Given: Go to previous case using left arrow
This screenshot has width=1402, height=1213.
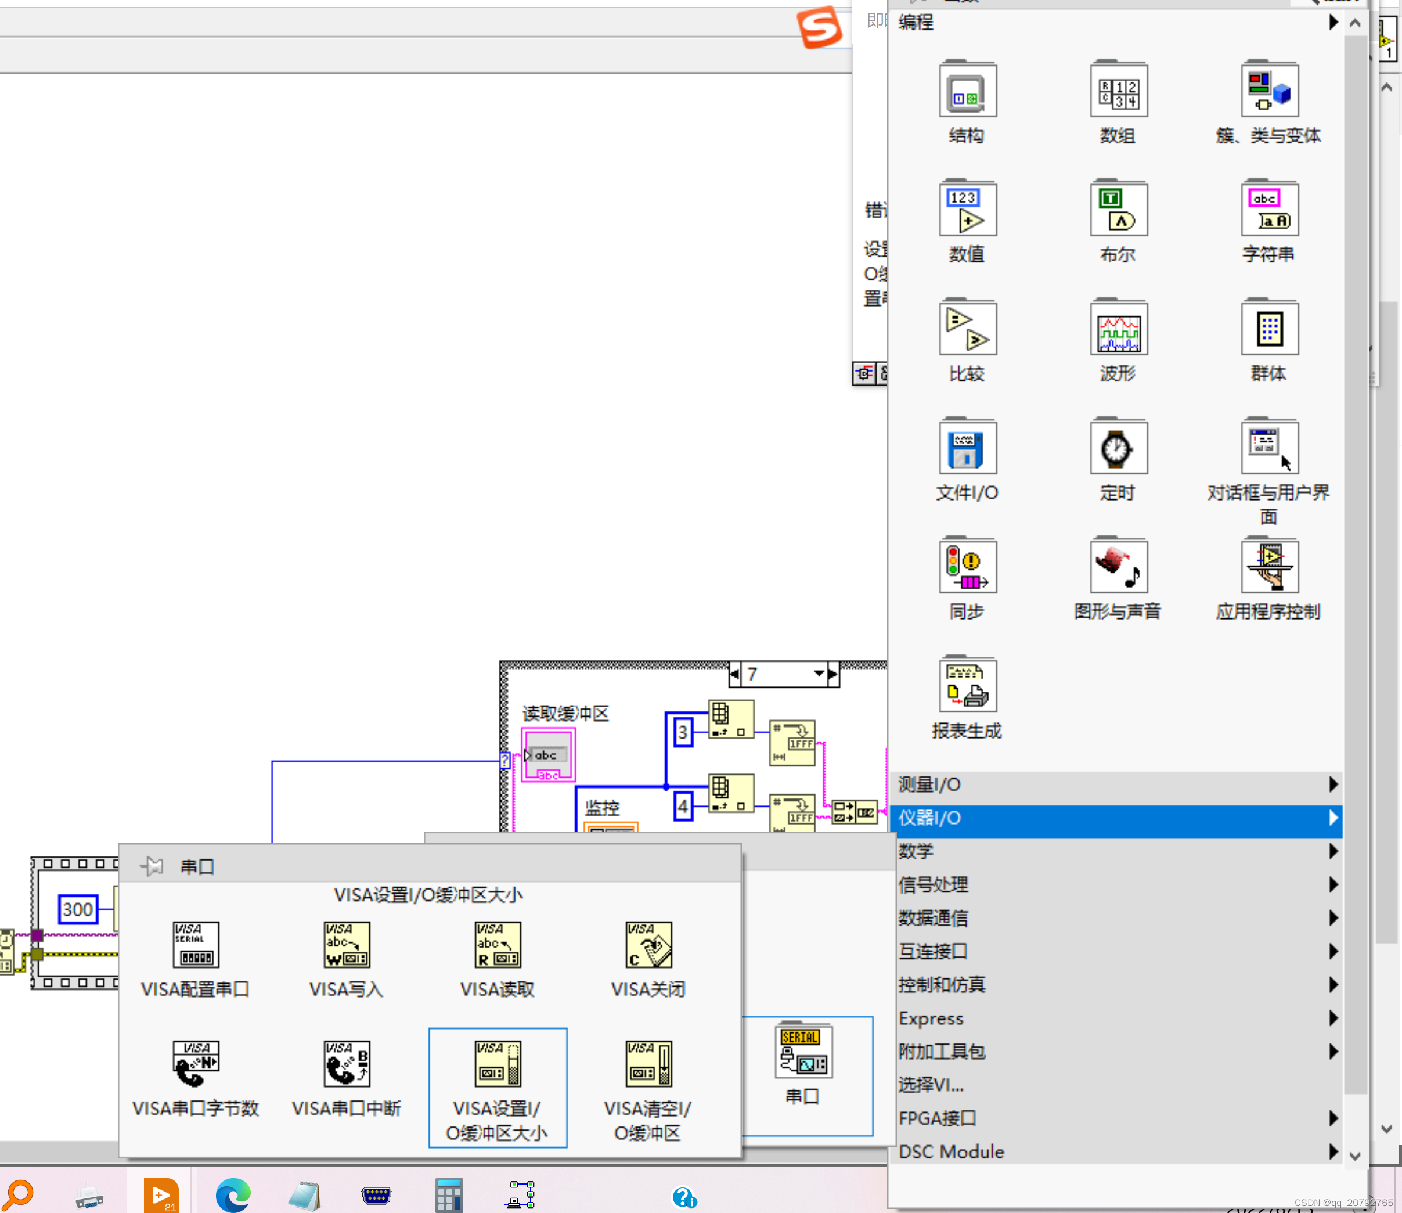Looking at the screenshot, I should [735, 674].
